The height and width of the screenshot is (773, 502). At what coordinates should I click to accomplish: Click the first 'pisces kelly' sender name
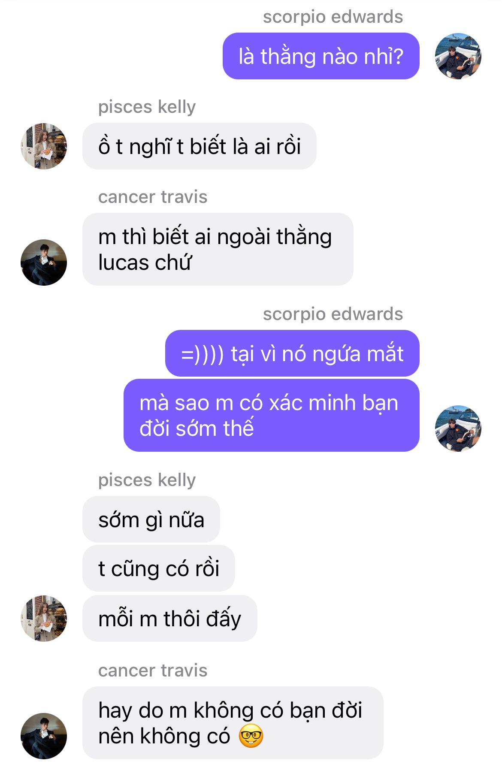(x=147, y=107)
